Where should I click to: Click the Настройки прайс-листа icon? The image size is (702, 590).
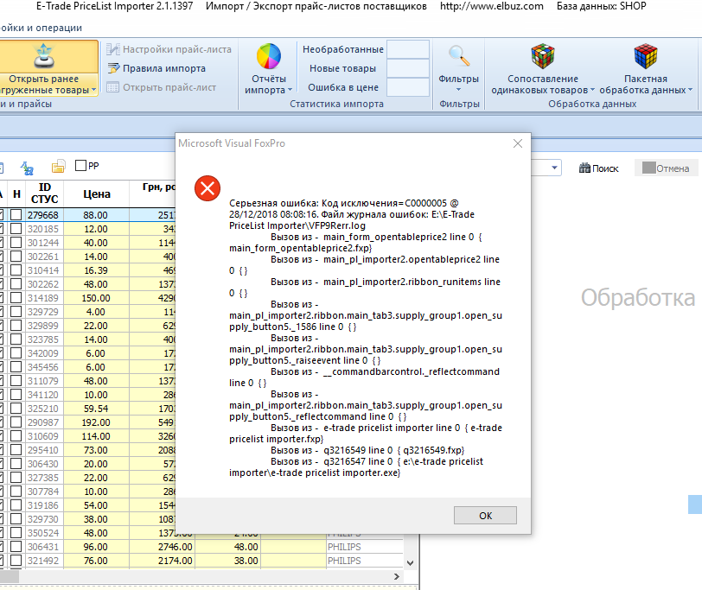coord(112,49)
